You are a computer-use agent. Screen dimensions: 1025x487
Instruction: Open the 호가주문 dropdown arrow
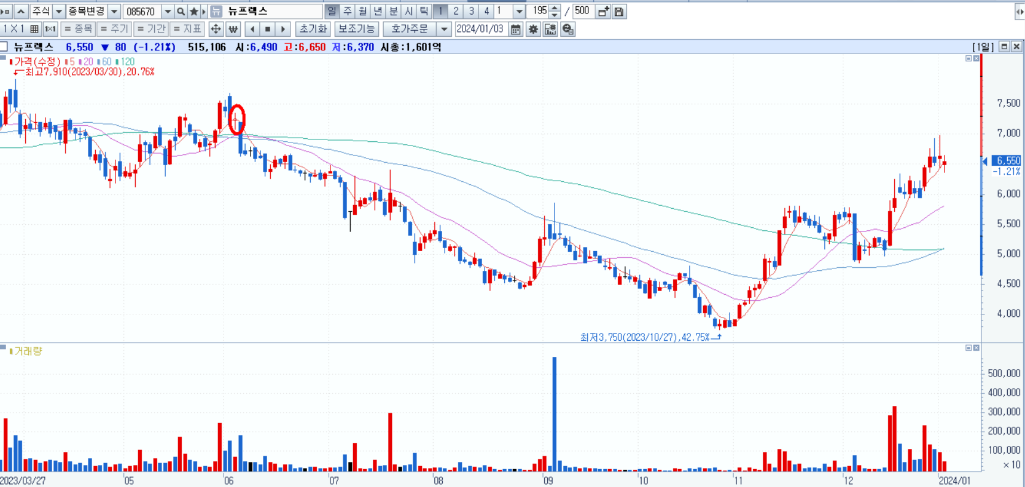click(444, 29)
